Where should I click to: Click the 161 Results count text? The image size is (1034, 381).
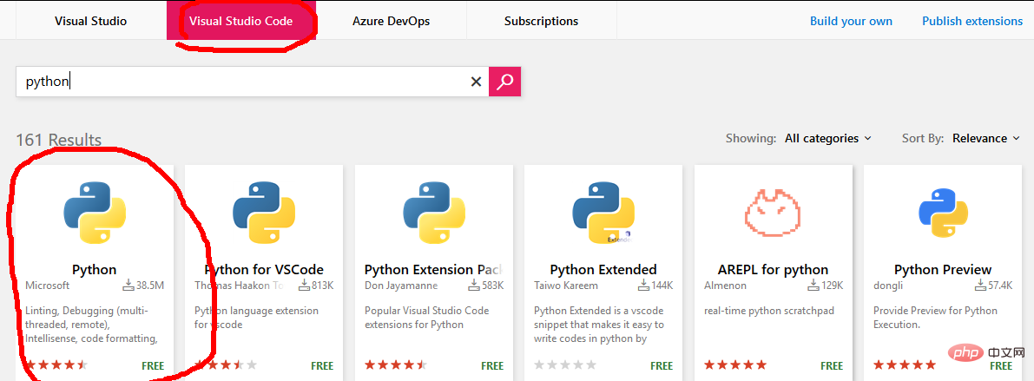coord(59,140)
